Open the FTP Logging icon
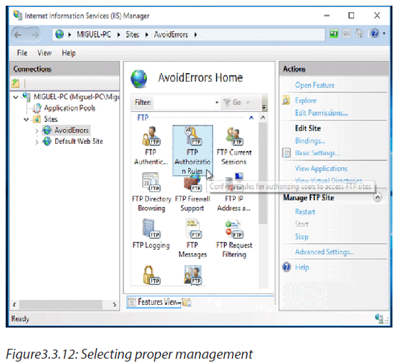The width and height of the screenshot is (396, 363). coord(151,234)
